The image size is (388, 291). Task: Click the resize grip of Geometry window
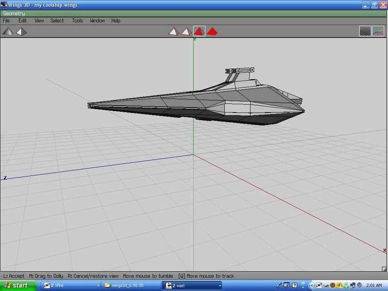point(384,269)
